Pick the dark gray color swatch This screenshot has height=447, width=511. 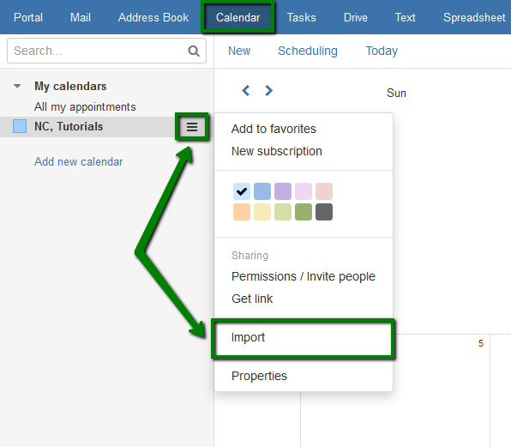pos(324,212)
